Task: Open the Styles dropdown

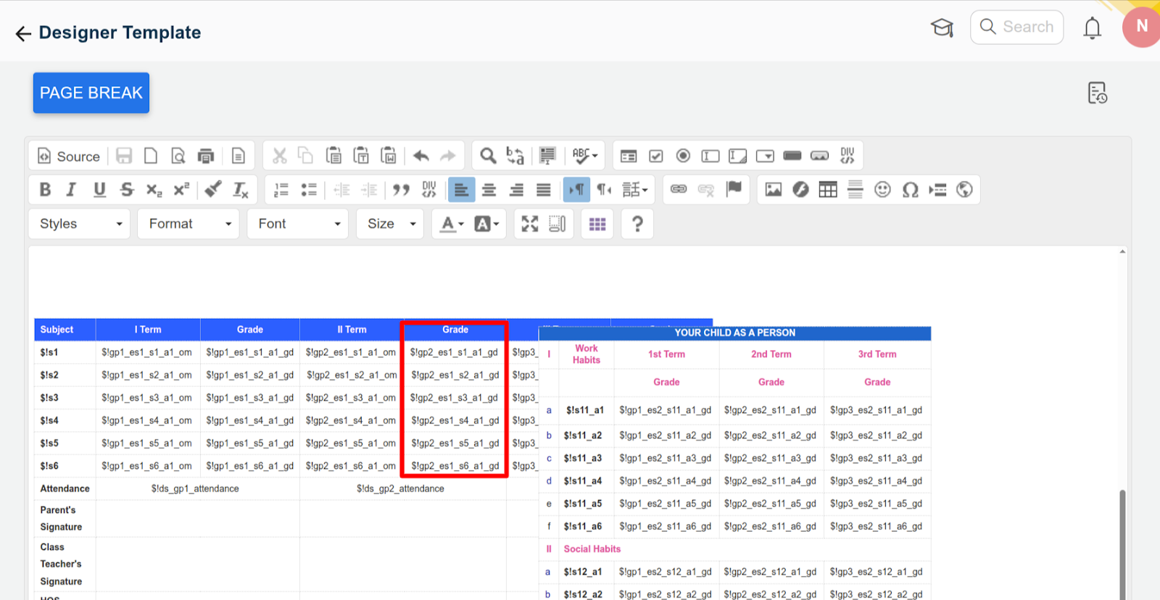Action: tap(80, 224)
